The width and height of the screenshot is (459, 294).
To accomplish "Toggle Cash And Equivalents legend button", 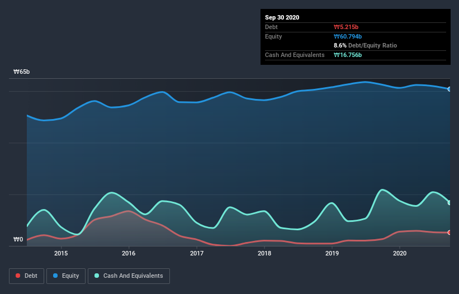I will pyautogui.click(x=129, y=276).
